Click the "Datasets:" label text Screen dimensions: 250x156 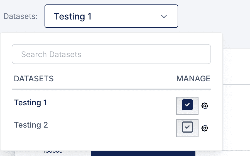coord(21,16)
